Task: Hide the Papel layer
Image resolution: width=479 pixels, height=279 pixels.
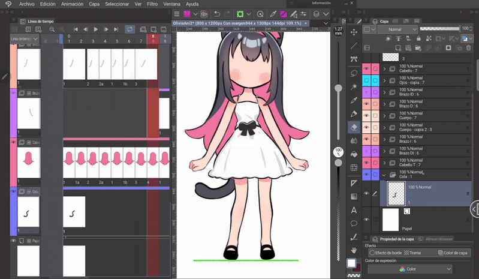Action: [x=366, y=220]
